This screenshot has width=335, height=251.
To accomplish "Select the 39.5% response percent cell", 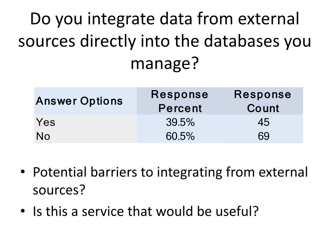I will 180,122.
